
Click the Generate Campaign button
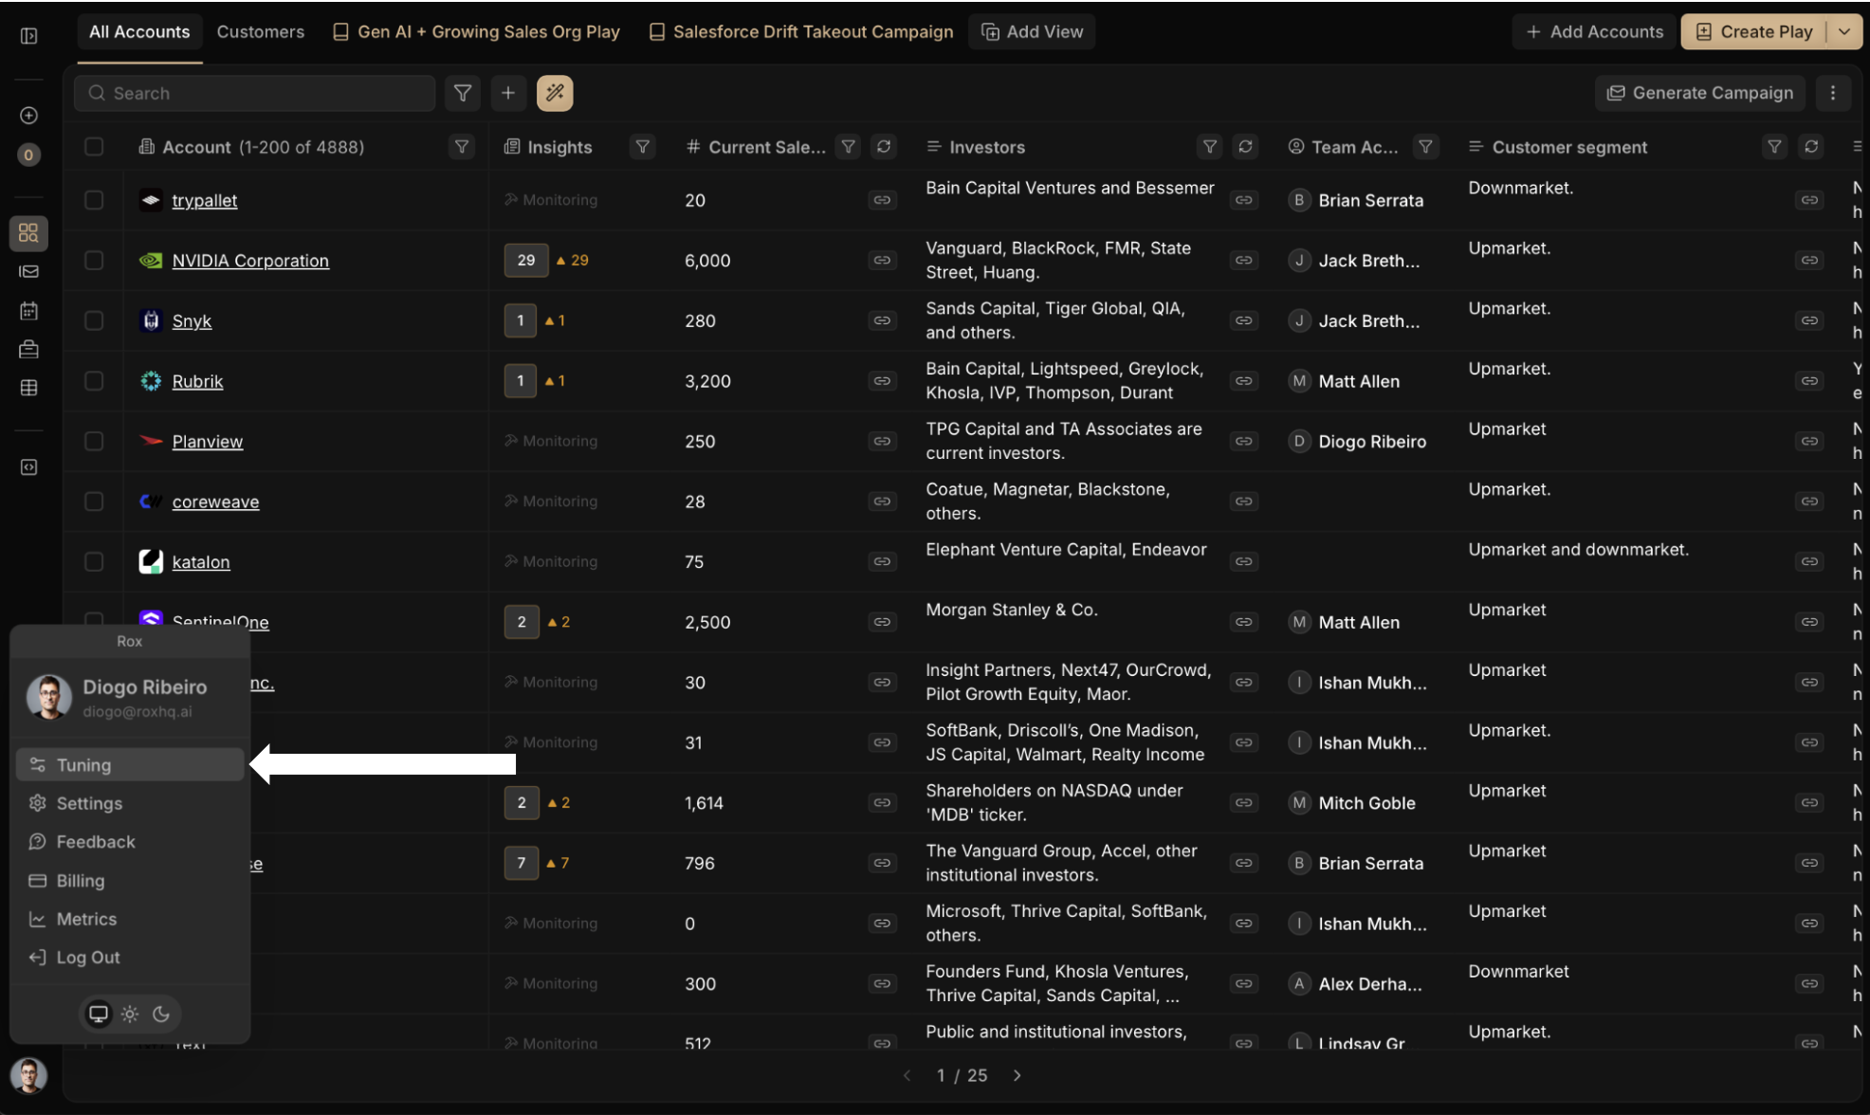(x=1699, y=93)
